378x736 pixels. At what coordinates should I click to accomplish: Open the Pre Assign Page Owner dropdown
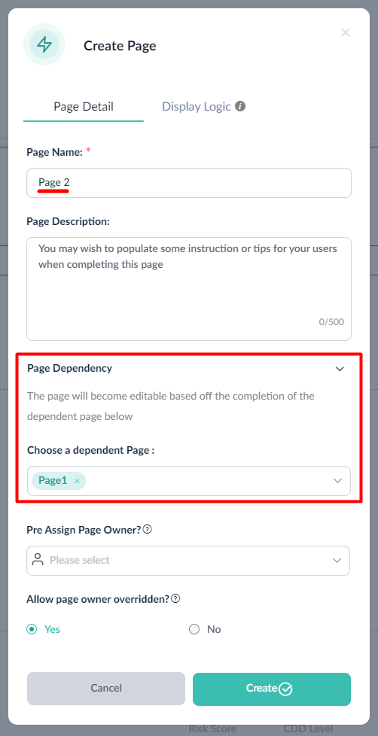tap(188, 561)
